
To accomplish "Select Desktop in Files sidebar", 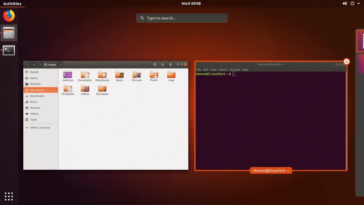I will 41,84.
